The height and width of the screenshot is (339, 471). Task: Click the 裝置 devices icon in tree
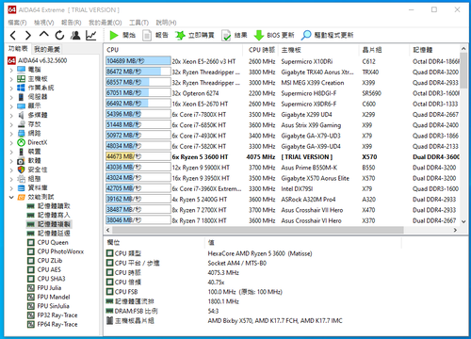(21, 152)
